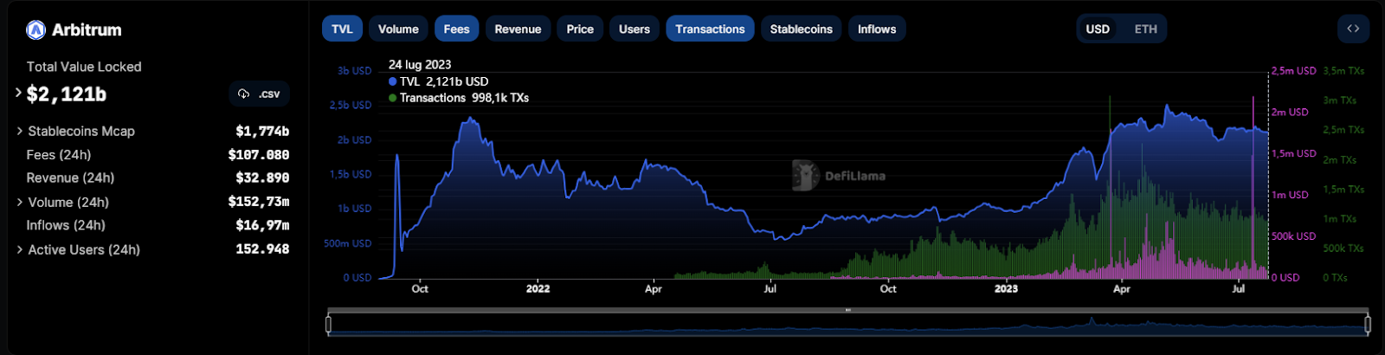This screenshot has width=1385, height=355.
Task: Click the range slider's top center grip
Action: tap(848, 309)
